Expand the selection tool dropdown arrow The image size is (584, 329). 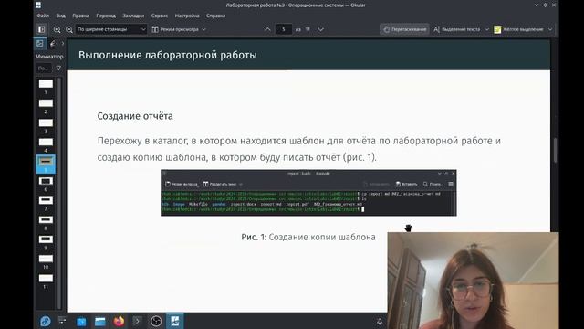click(486, 29)
